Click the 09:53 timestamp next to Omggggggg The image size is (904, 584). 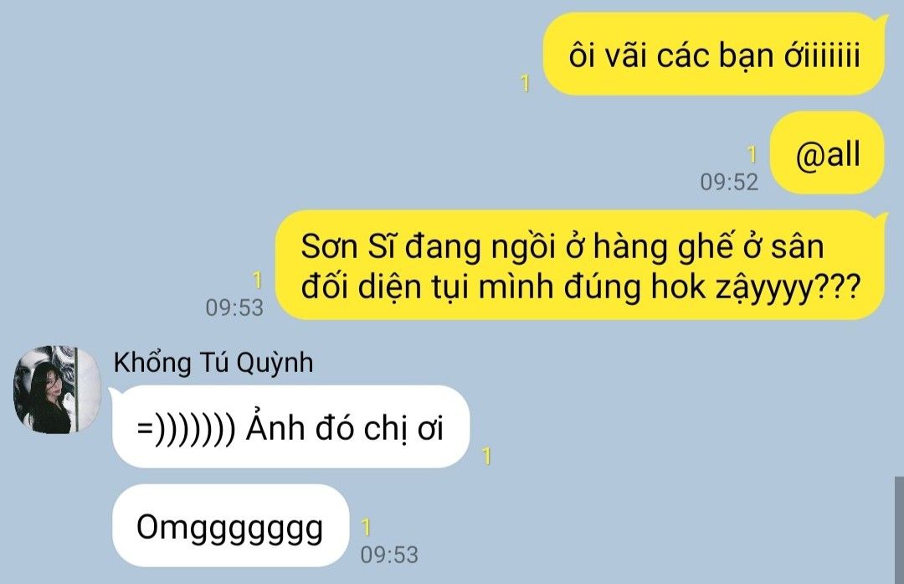389,555
